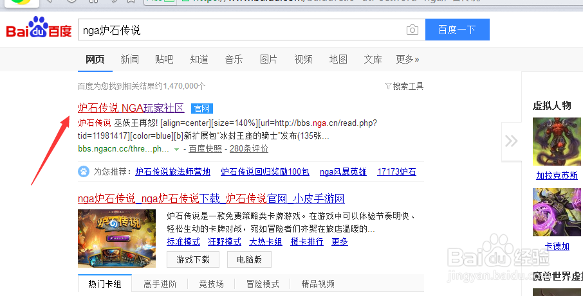Image resolution: width=583 pixels, height=296 pixels.
Task: Click the 加拉克苏斯 character image
Action: (x=557, y=142)
